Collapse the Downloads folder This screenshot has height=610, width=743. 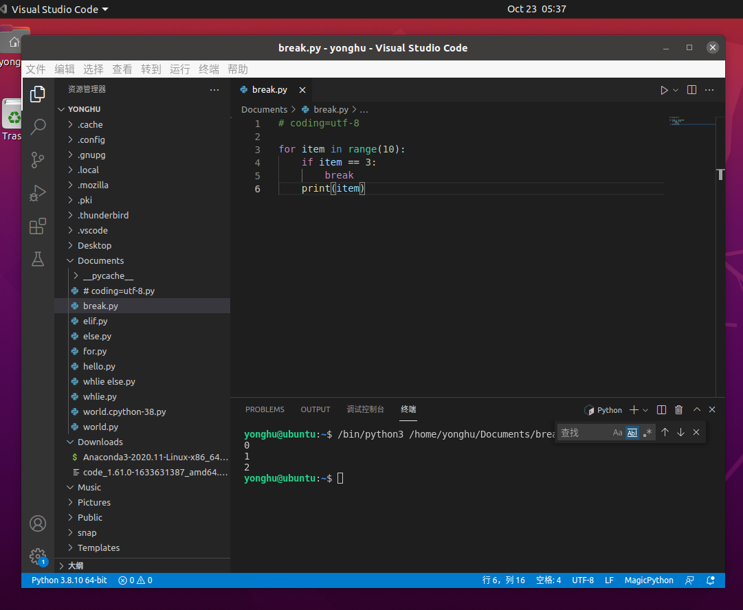(142, 442)
